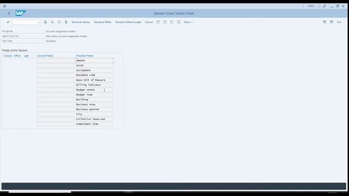Click the Technical Names button
Screen dimensions: 349x196
tap(81, 22)
